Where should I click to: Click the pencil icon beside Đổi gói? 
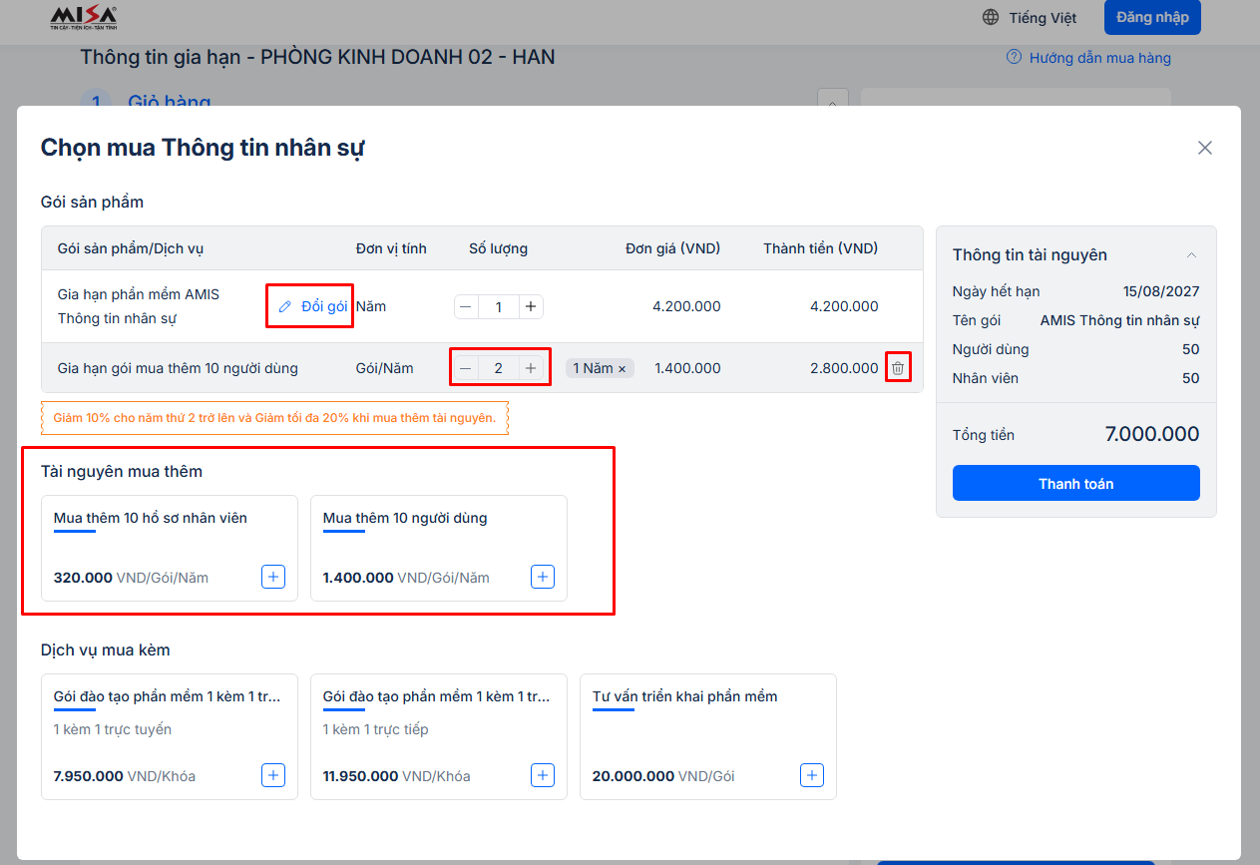285,306
